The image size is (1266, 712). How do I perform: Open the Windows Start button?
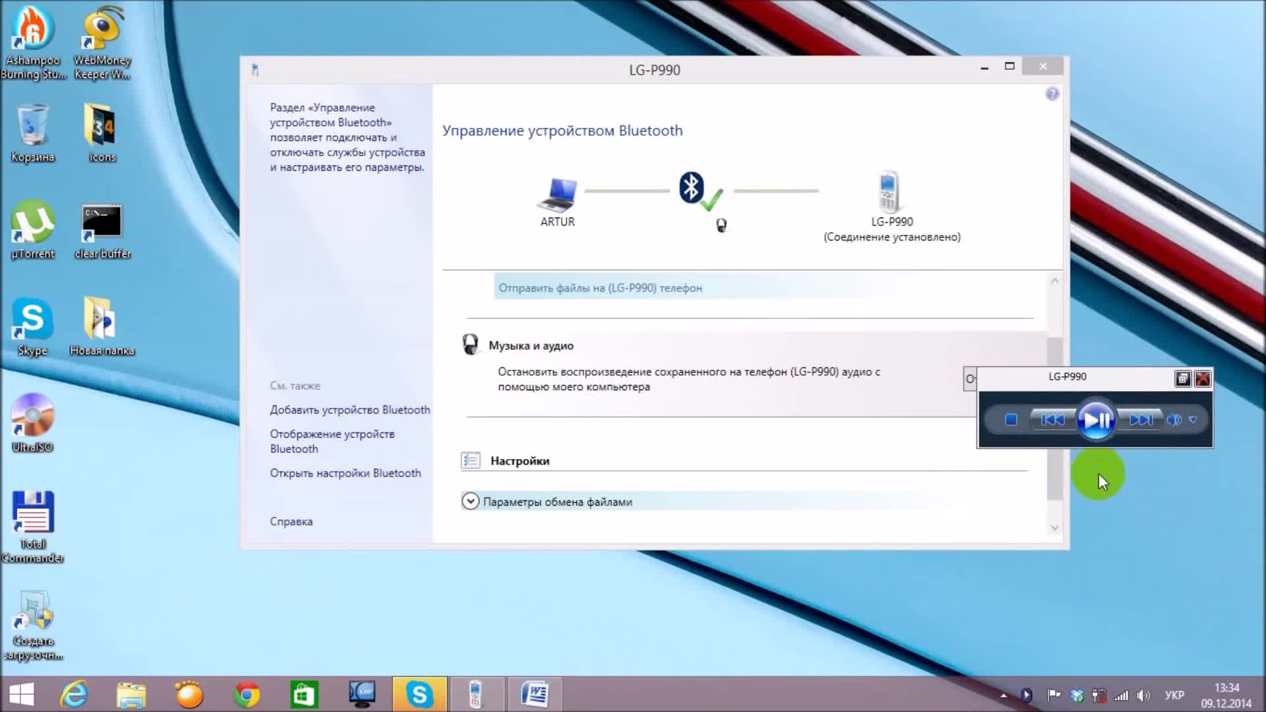[x=22, y=695]
